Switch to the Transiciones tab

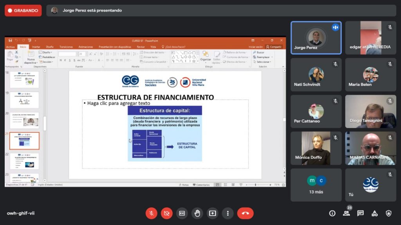pos(66,47)
